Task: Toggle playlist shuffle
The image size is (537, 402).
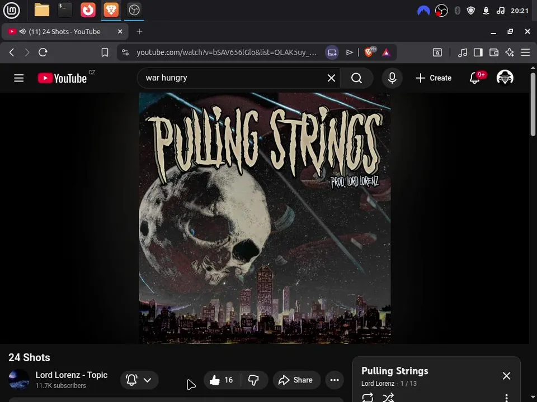Action: (x=388, y=398)
